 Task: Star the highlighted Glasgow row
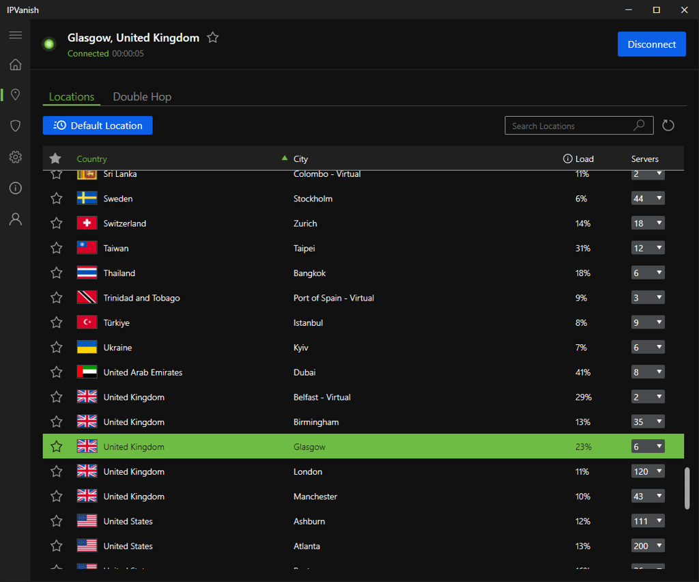[56, 447]
